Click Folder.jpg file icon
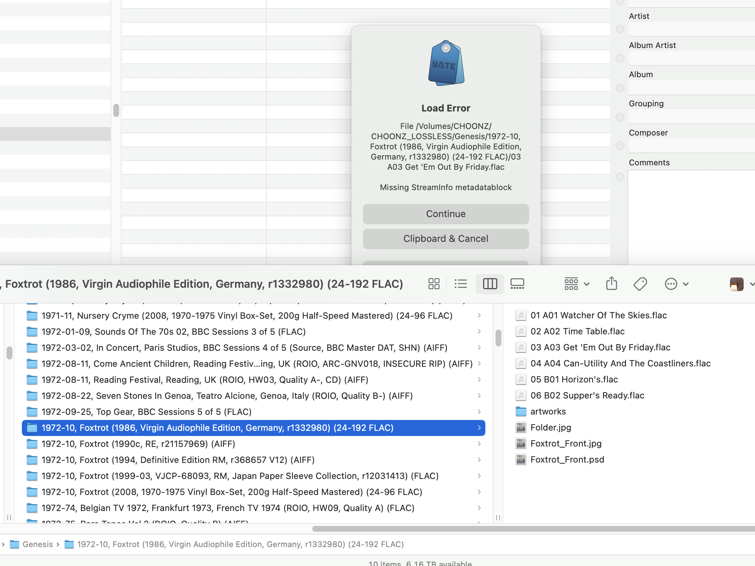This screenshot has height=566, width=755. tap(521, 427)
